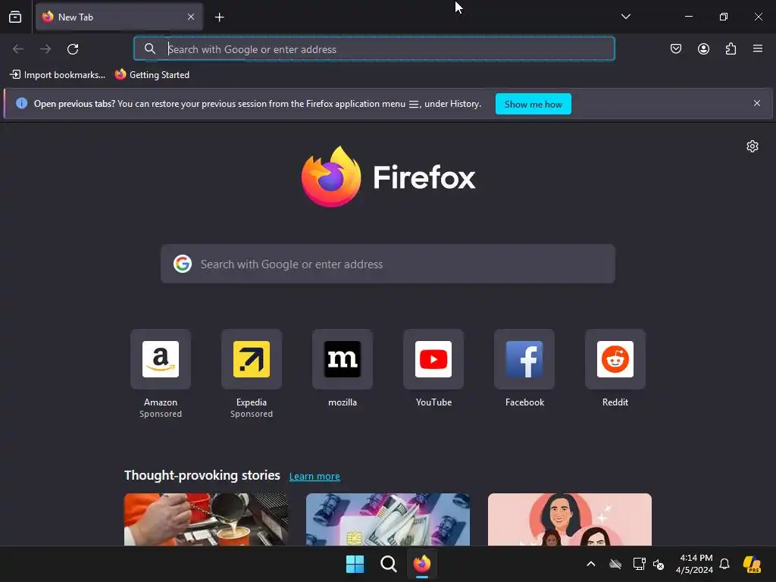Select the New Tab tab
This screenshot has width=776, height=582.
[119, 17]
